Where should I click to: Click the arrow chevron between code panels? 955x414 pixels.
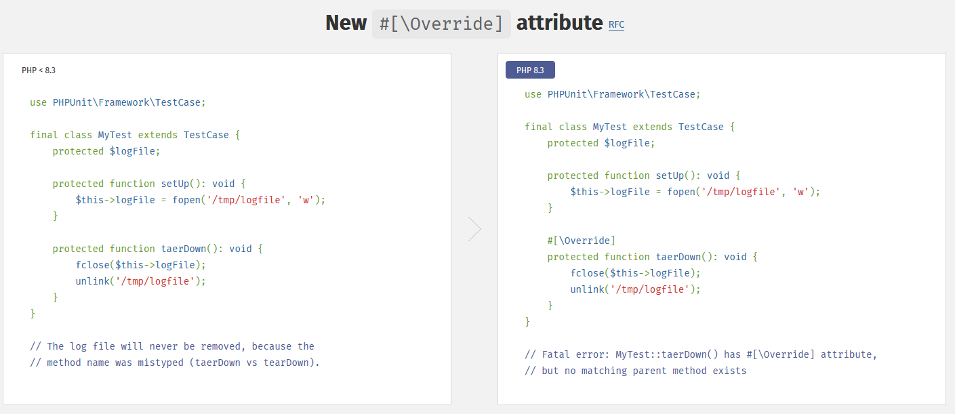coord(474,229)
